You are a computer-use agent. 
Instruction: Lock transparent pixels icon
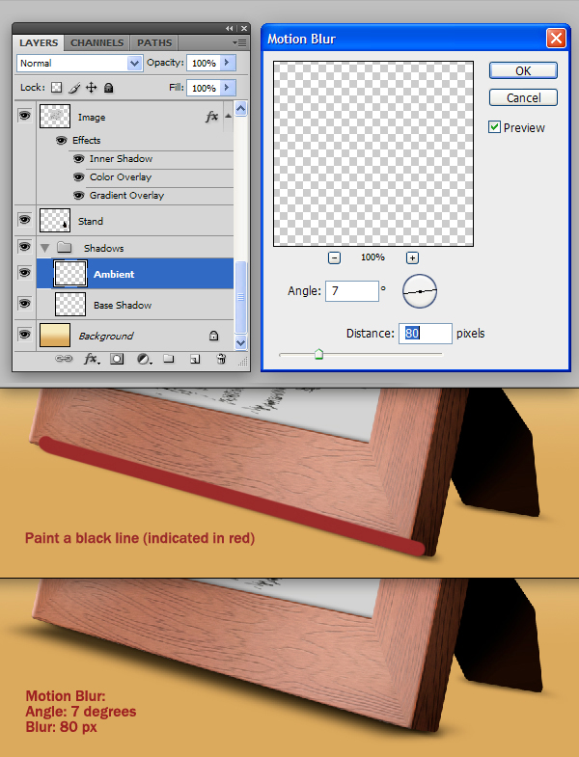point(57,88)
